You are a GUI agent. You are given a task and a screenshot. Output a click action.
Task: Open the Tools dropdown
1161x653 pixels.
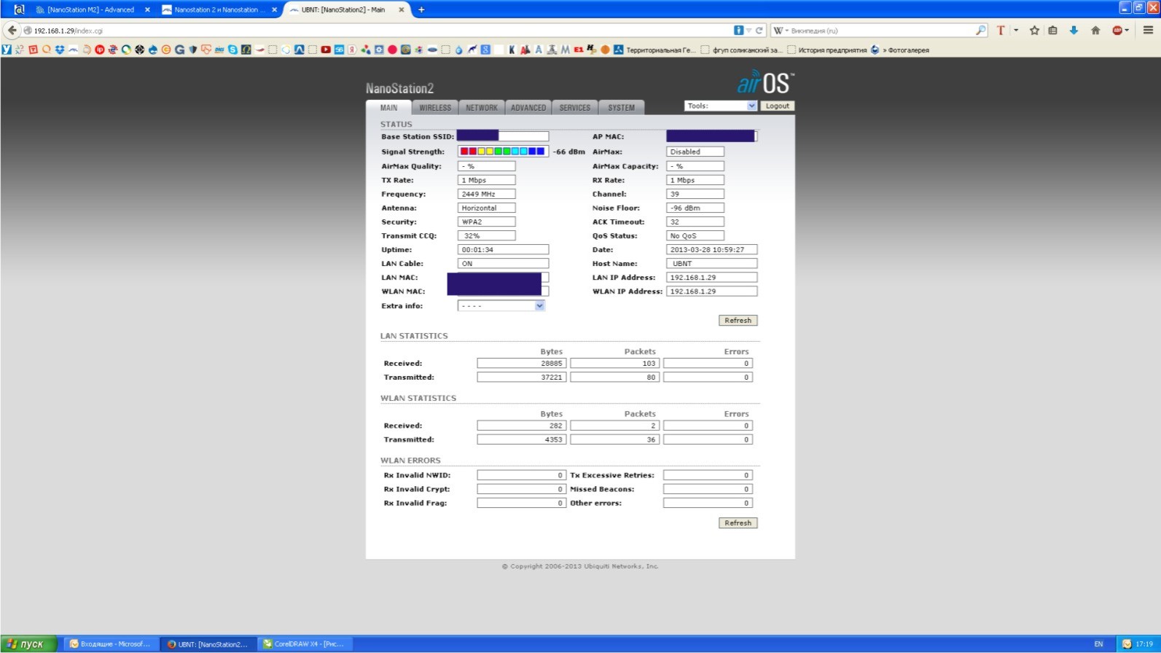(x=720, y=106)
